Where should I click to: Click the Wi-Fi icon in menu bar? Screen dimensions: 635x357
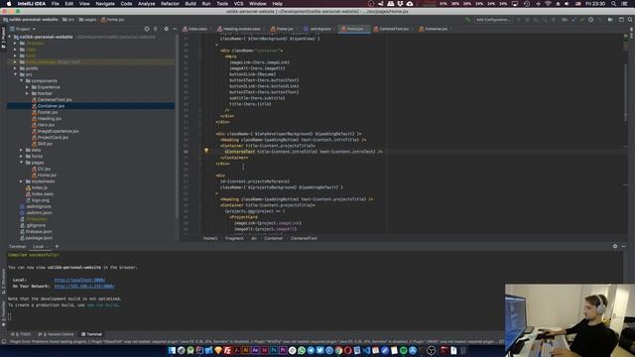[x=548, y=4]
